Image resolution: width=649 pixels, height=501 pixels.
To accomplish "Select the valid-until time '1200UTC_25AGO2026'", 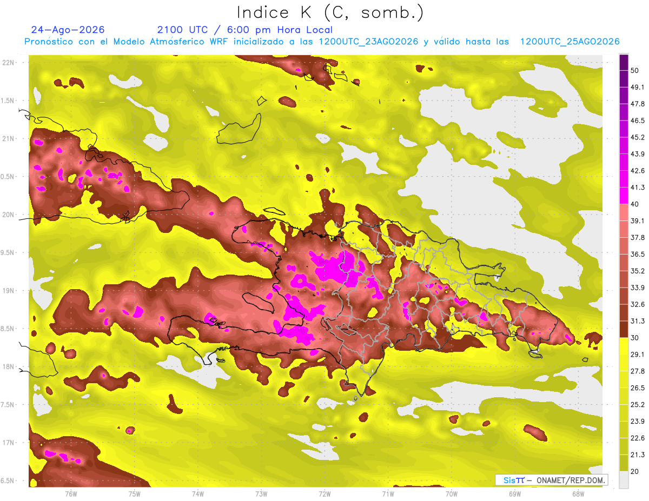I will click(569, 42).
